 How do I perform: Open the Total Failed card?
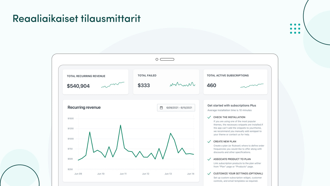pyautogui.click(x=166, y=82)
